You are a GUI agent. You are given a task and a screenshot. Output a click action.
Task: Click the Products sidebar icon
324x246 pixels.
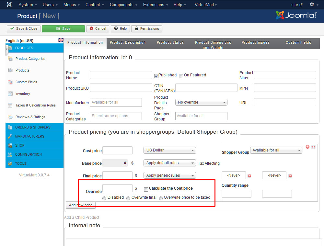tap(10, 70)
